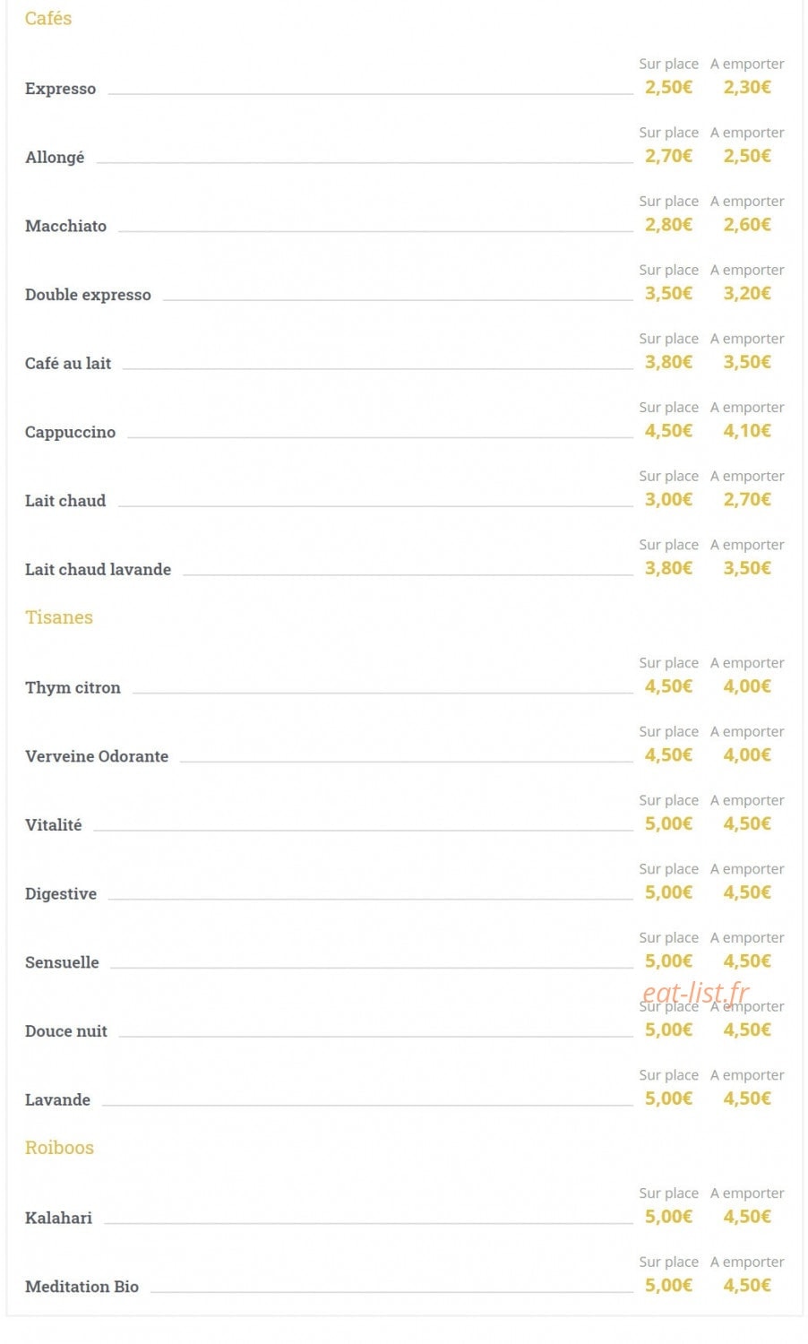Click the Cafés section heading
This screenshot has width=808, height=1344.
48,18
